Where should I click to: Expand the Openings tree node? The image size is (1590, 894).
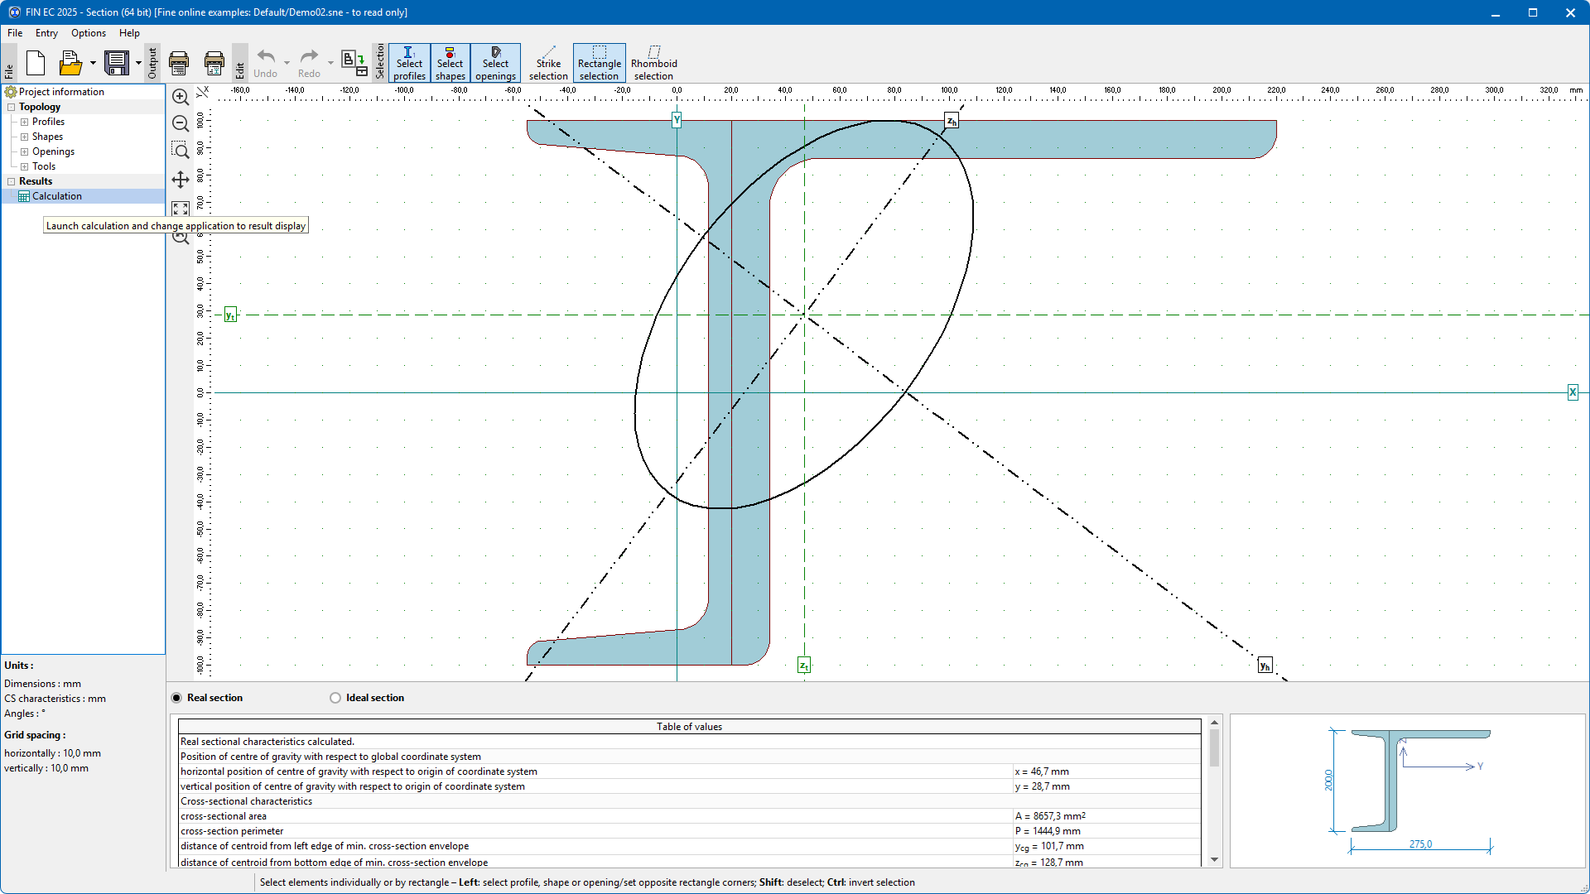(x=25, y=151)
